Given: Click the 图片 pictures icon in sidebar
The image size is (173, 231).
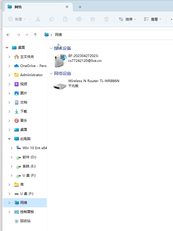Looking at the screenshot, I should (17, 93).
